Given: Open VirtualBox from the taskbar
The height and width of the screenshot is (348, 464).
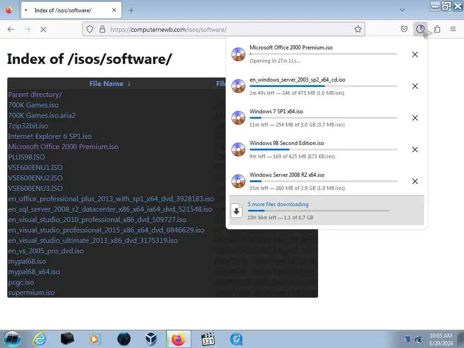Looking at the screenshot, I should click(x=151, y=339).
